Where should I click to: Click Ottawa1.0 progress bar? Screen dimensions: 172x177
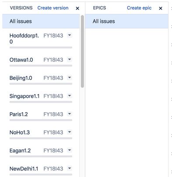(x=41, y=66)
